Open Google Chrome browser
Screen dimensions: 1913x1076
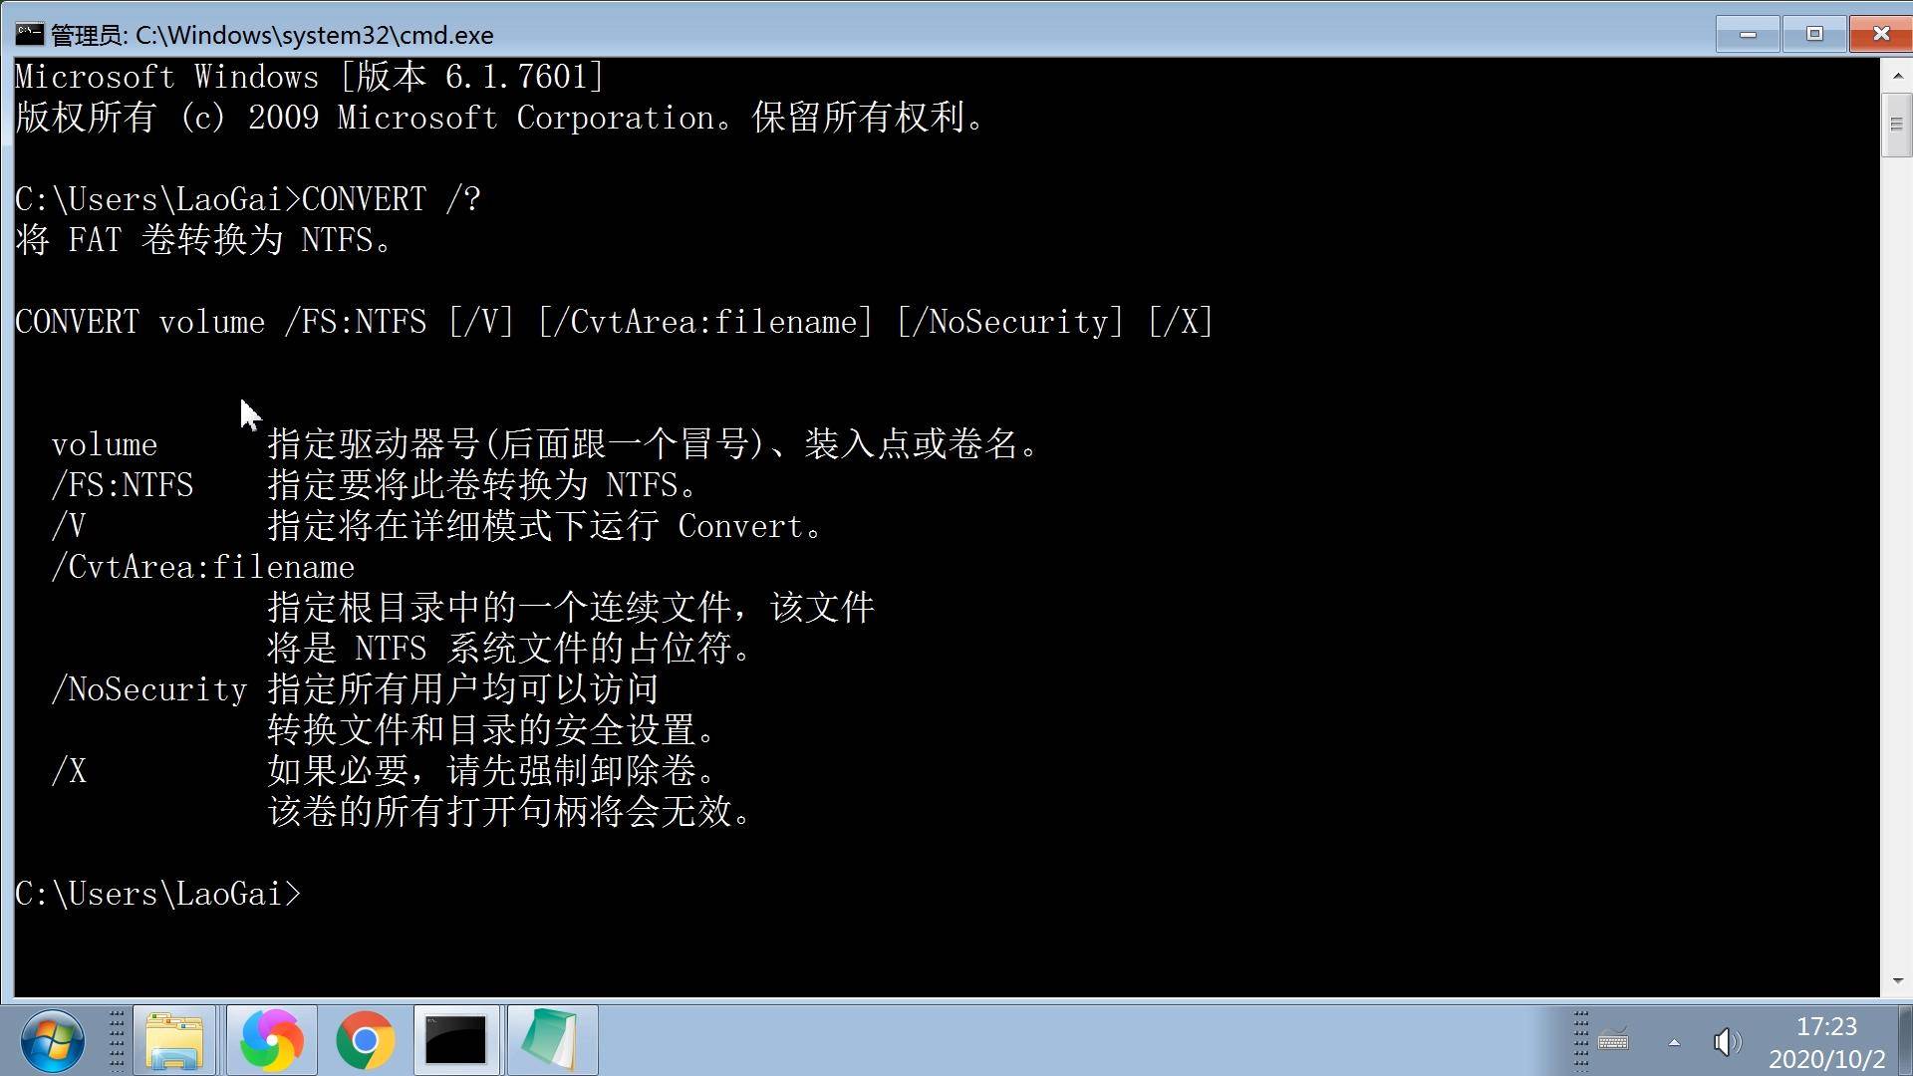366,1039
